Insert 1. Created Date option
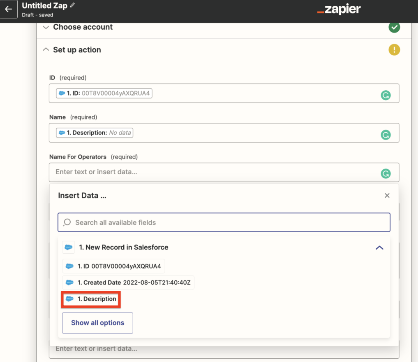This screenshot has width=418, height=362. tap(128, 283)
